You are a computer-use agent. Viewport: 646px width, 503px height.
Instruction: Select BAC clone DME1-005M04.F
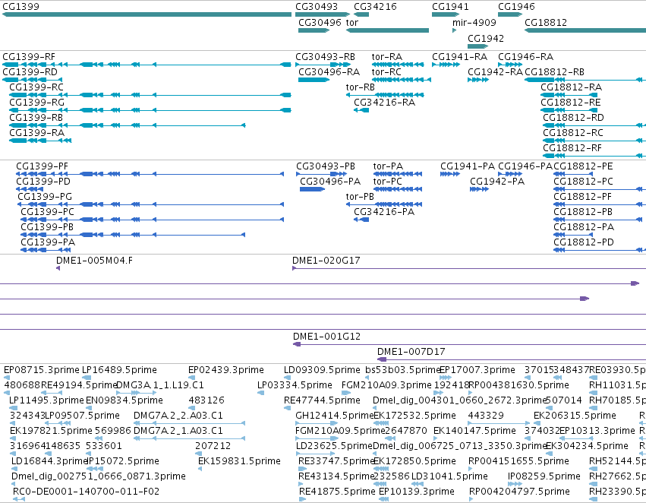point(58,268)
